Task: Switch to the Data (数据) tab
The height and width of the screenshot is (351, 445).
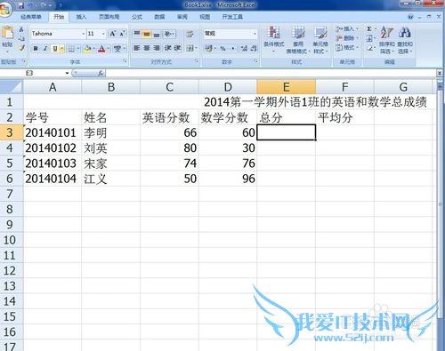Action: pos(159,17)
